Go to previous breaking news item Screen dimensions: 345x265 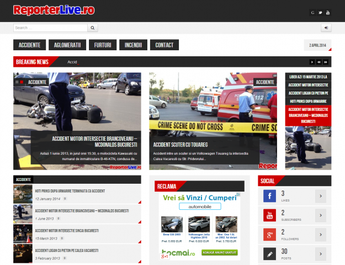pyautogui.click(x=319, y=62)
